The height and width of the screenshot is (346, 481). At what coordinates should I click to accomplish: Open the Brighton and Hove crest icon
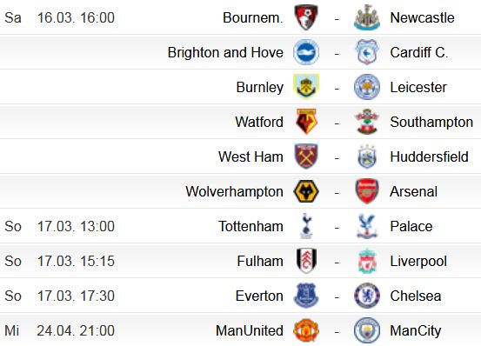pos(306,52)
